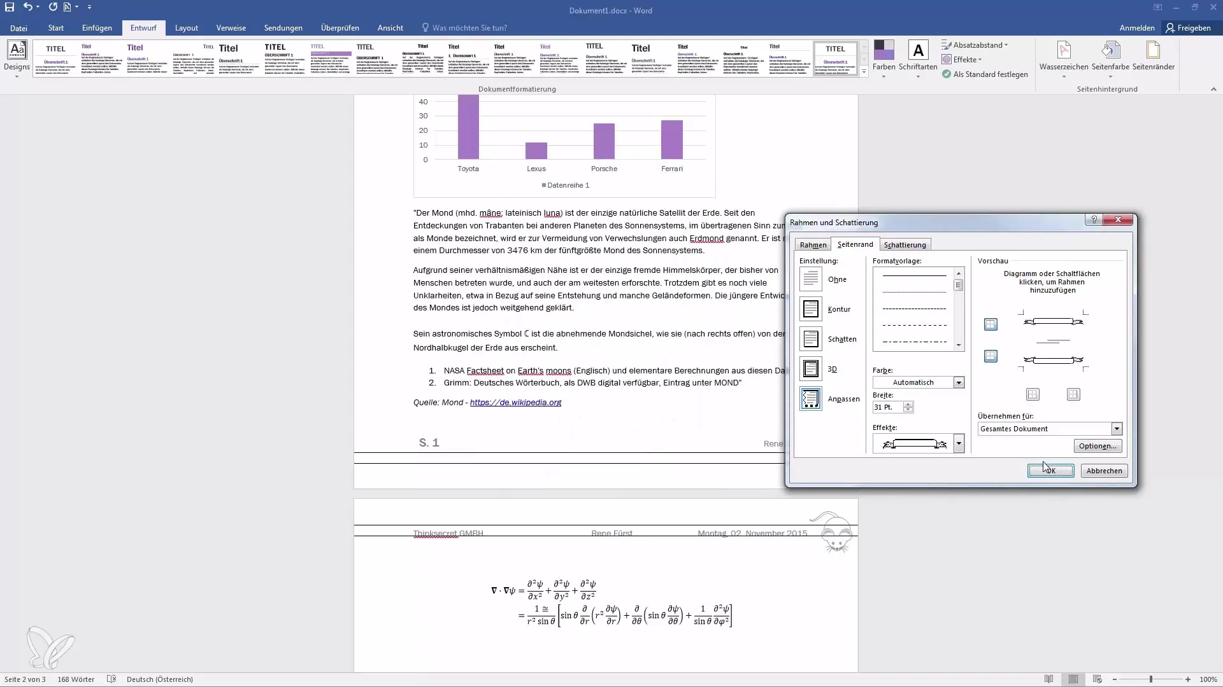This screenshot has width=1223, height=687.
Task: Switch to the Layout ribbon tab
Action: tap(187, 28)
